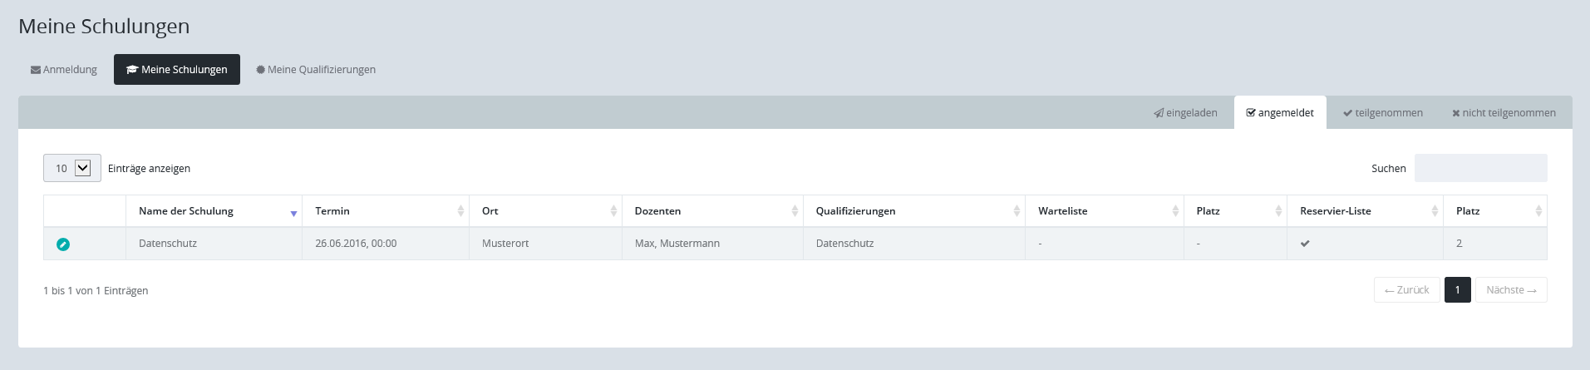Viewport: 1590px width, 370px height.
Task: Click the sort arrows on the Termin column
Action: [460, 211]
